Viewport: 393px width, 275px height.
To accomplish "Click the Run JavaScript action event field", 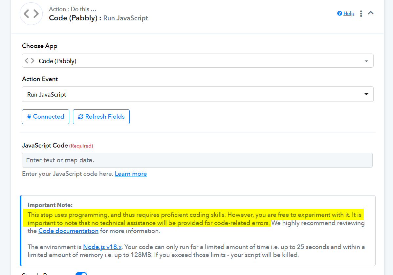I will 198,94.
